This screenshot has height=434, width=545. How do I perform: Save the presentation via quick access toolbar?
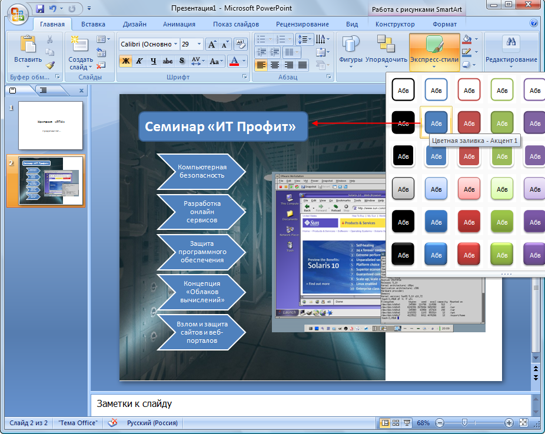[41, 8]
